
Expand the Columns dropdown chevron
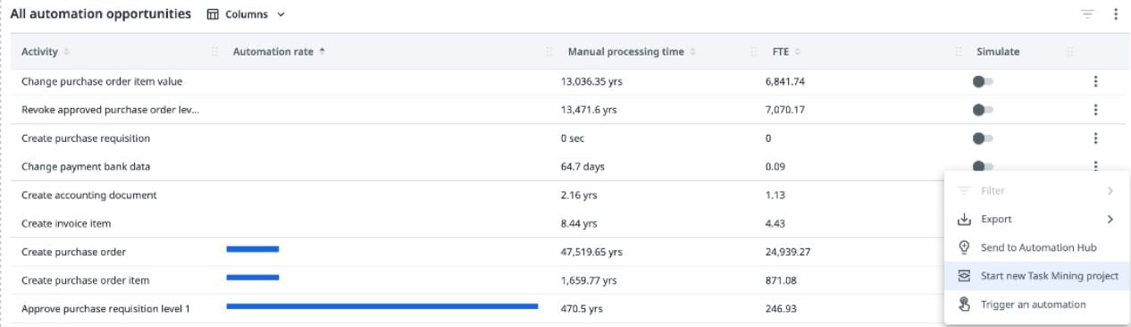click(x=281, y=15)
